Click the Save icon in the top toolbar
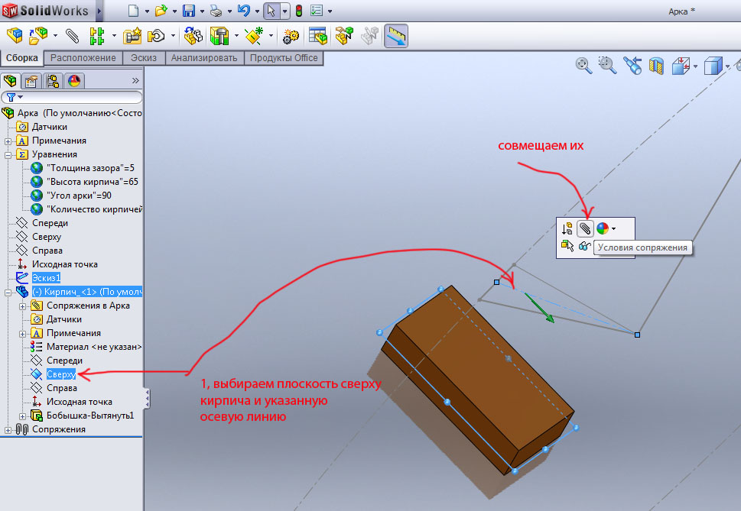The width and height of the screenshot is (741, 511). point(190,11)
